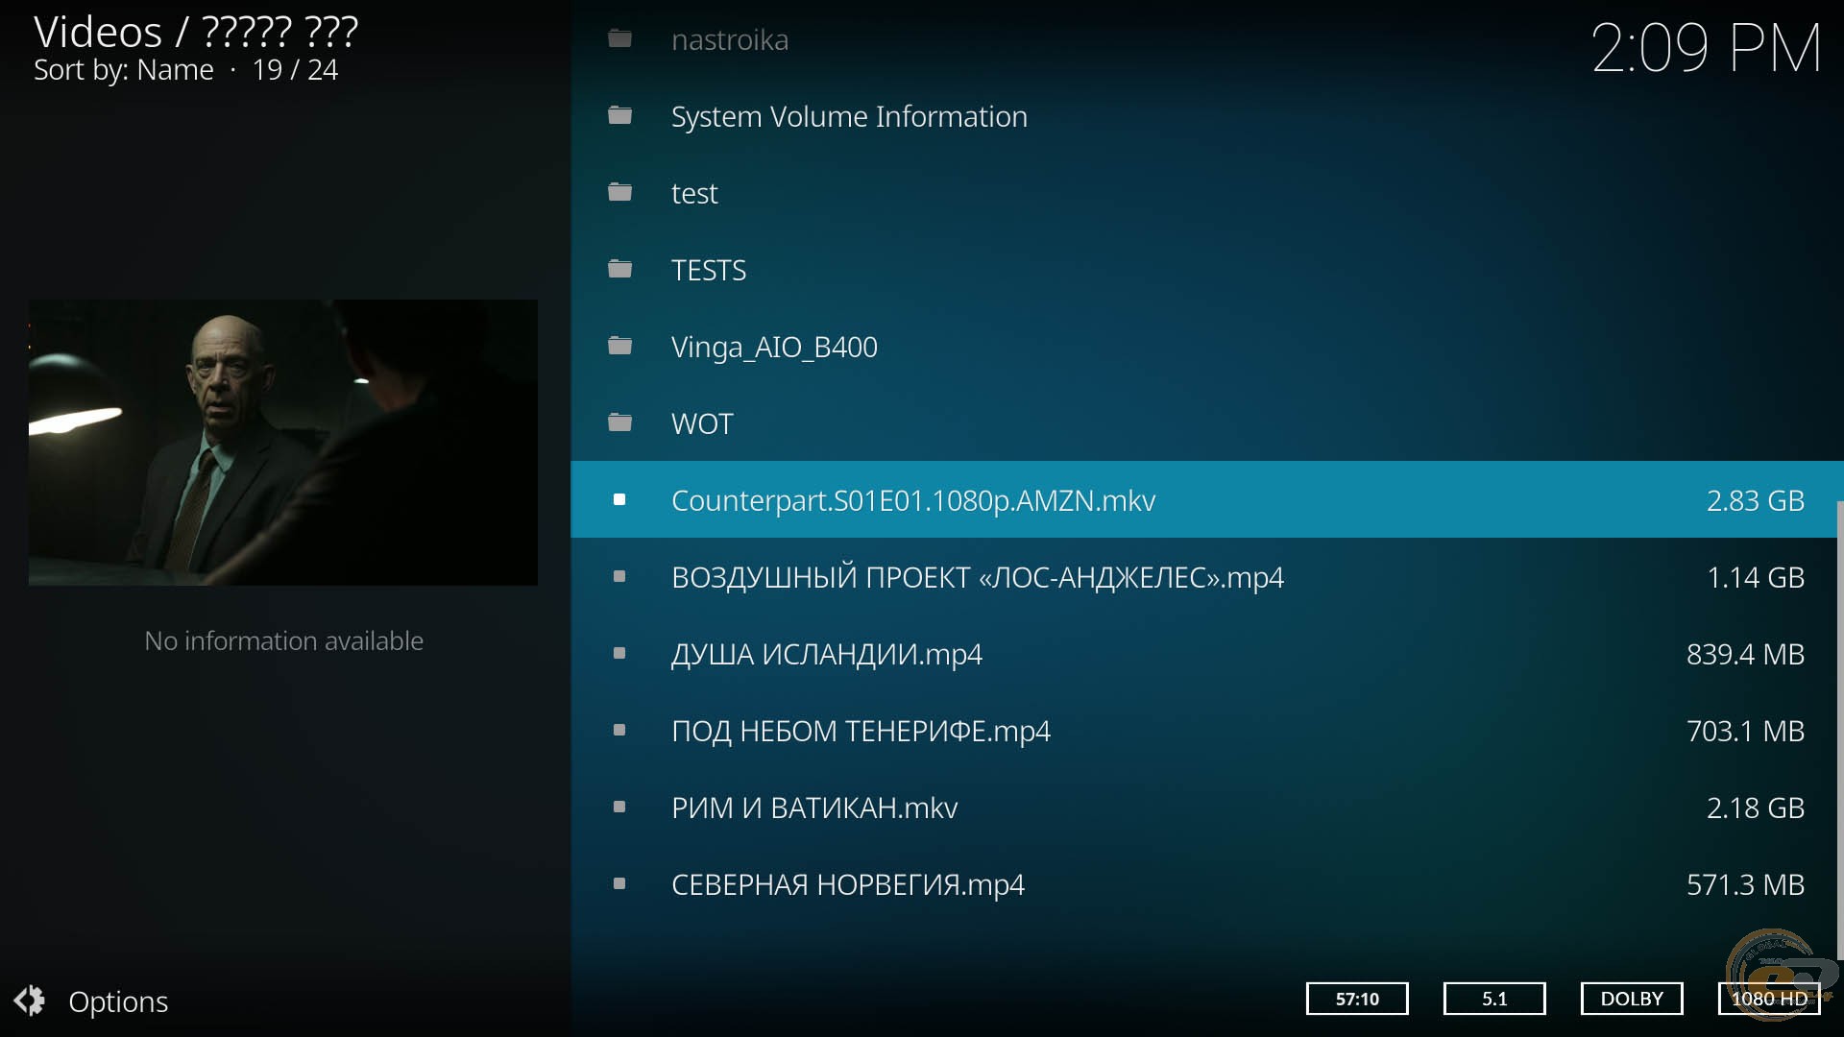Select the РИМ И ВАТИКАН.mkv file
Image resolution: width=1844 pixels, height=1037 pixels.
coord(814,808)
